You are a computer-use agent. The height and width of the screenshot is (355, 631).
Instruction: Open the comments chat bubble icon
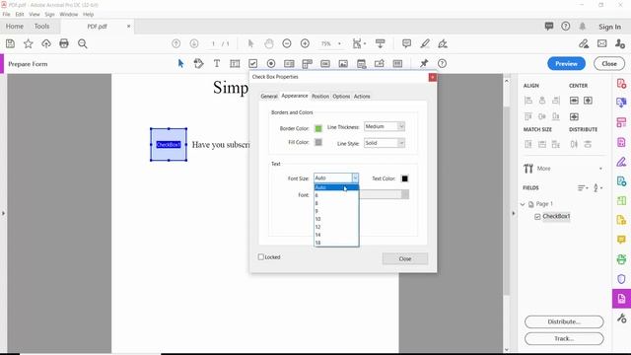[549, 27]
